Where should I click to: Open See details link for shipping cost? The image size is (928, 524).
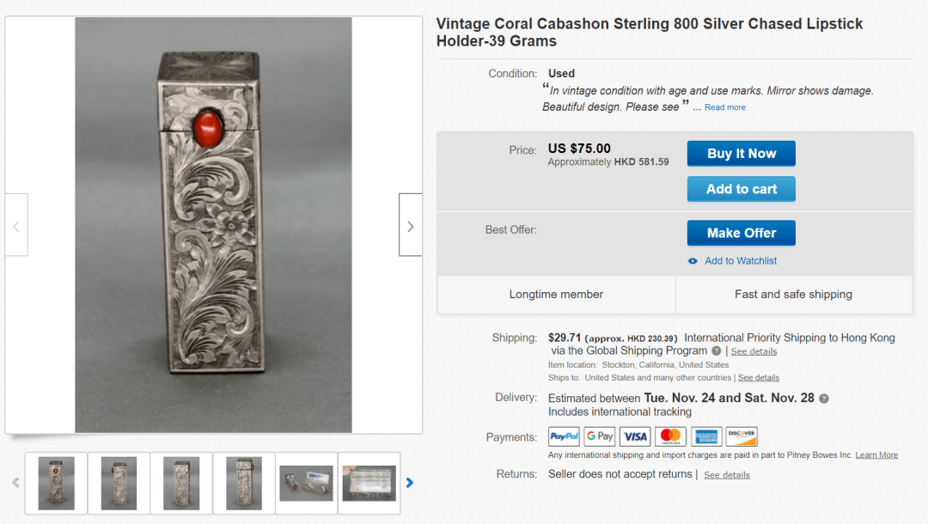[754, 351]
